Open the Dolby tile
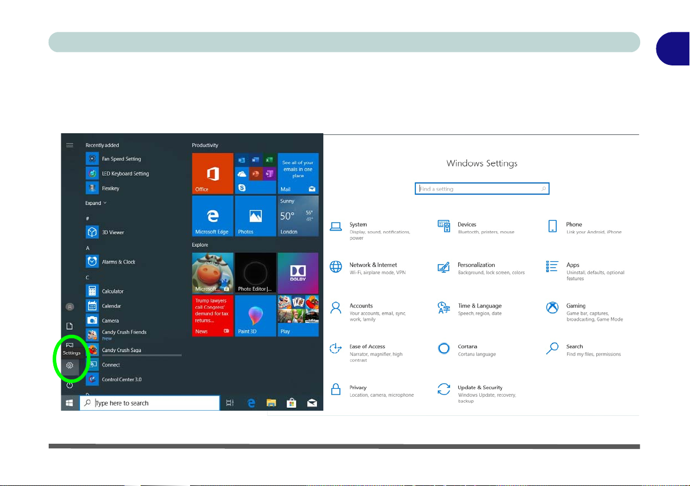The height and width of the screenshot is (486, 690). 298,273
